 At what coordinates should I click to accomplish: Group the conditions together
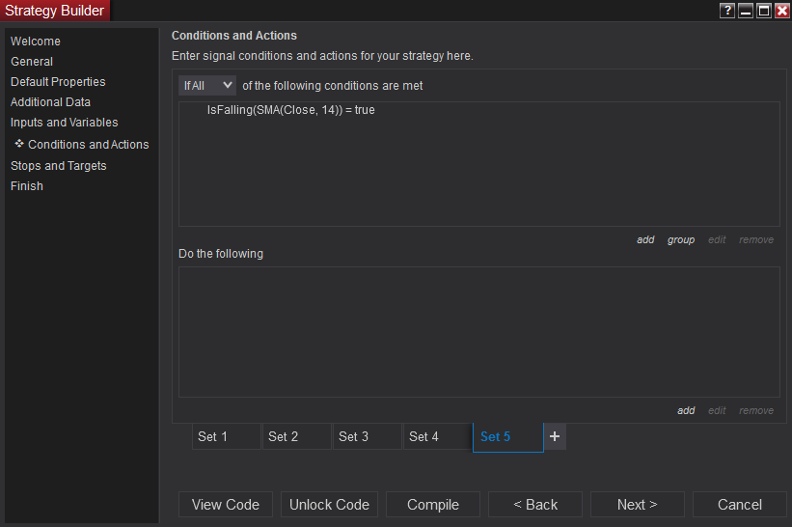click(x=681, y=239)
